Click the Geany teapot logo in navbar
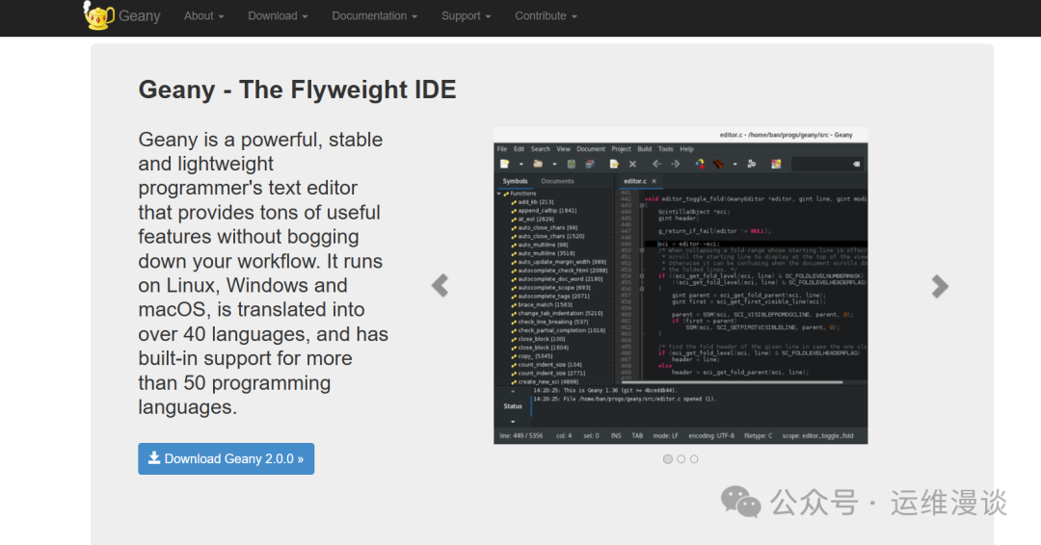This screenshot has width=1041, height=545. (98, 15)
